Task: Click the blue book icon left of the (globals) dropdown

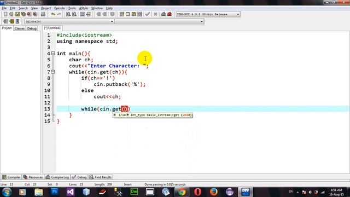Action: pos(17,21)
